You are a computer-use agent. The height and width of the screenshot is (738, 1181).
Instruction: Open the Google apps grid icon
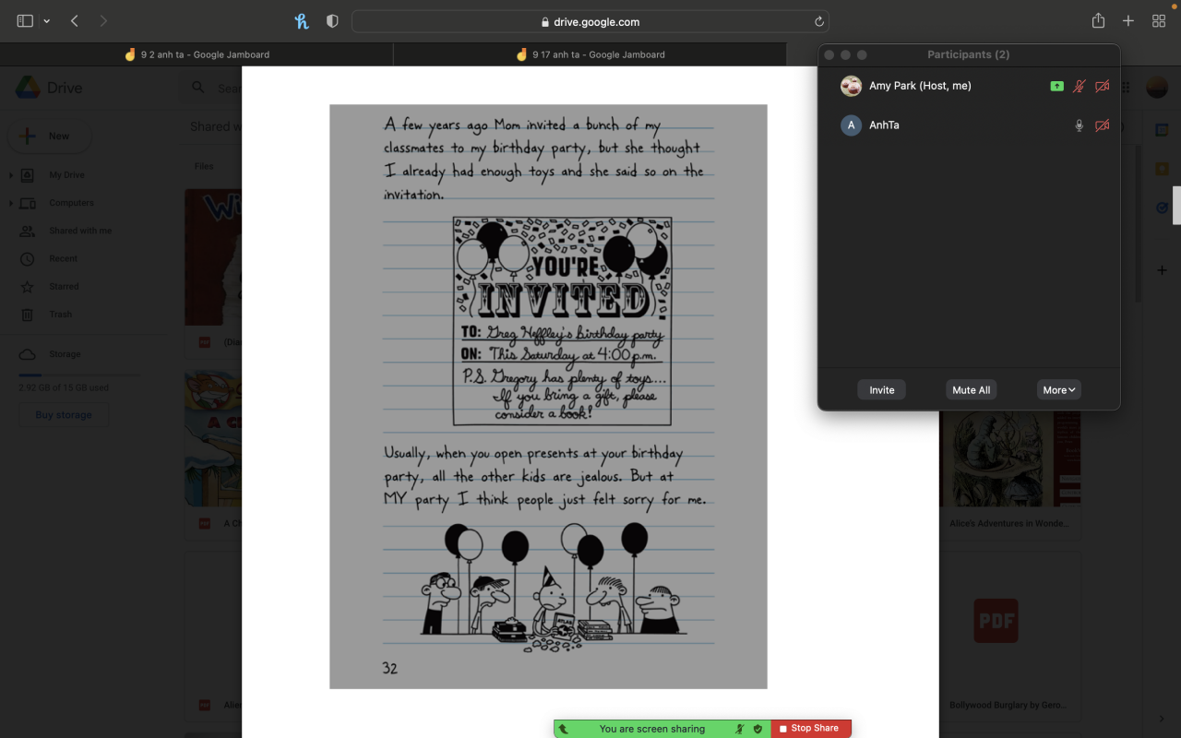(x=1125, y=88)
